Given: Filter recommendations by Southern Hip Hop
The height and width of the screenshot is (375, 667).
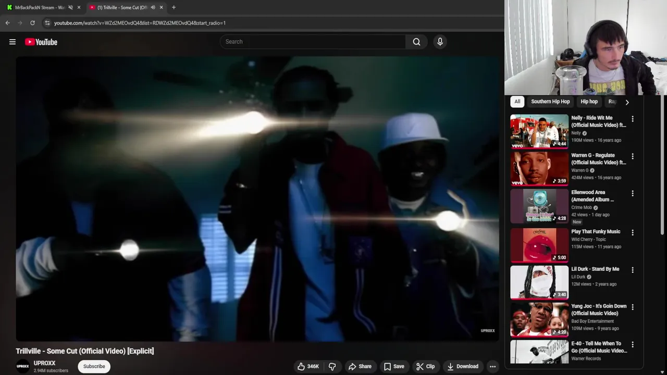Looking at the screenshot, I should click(x=550, y=102).
